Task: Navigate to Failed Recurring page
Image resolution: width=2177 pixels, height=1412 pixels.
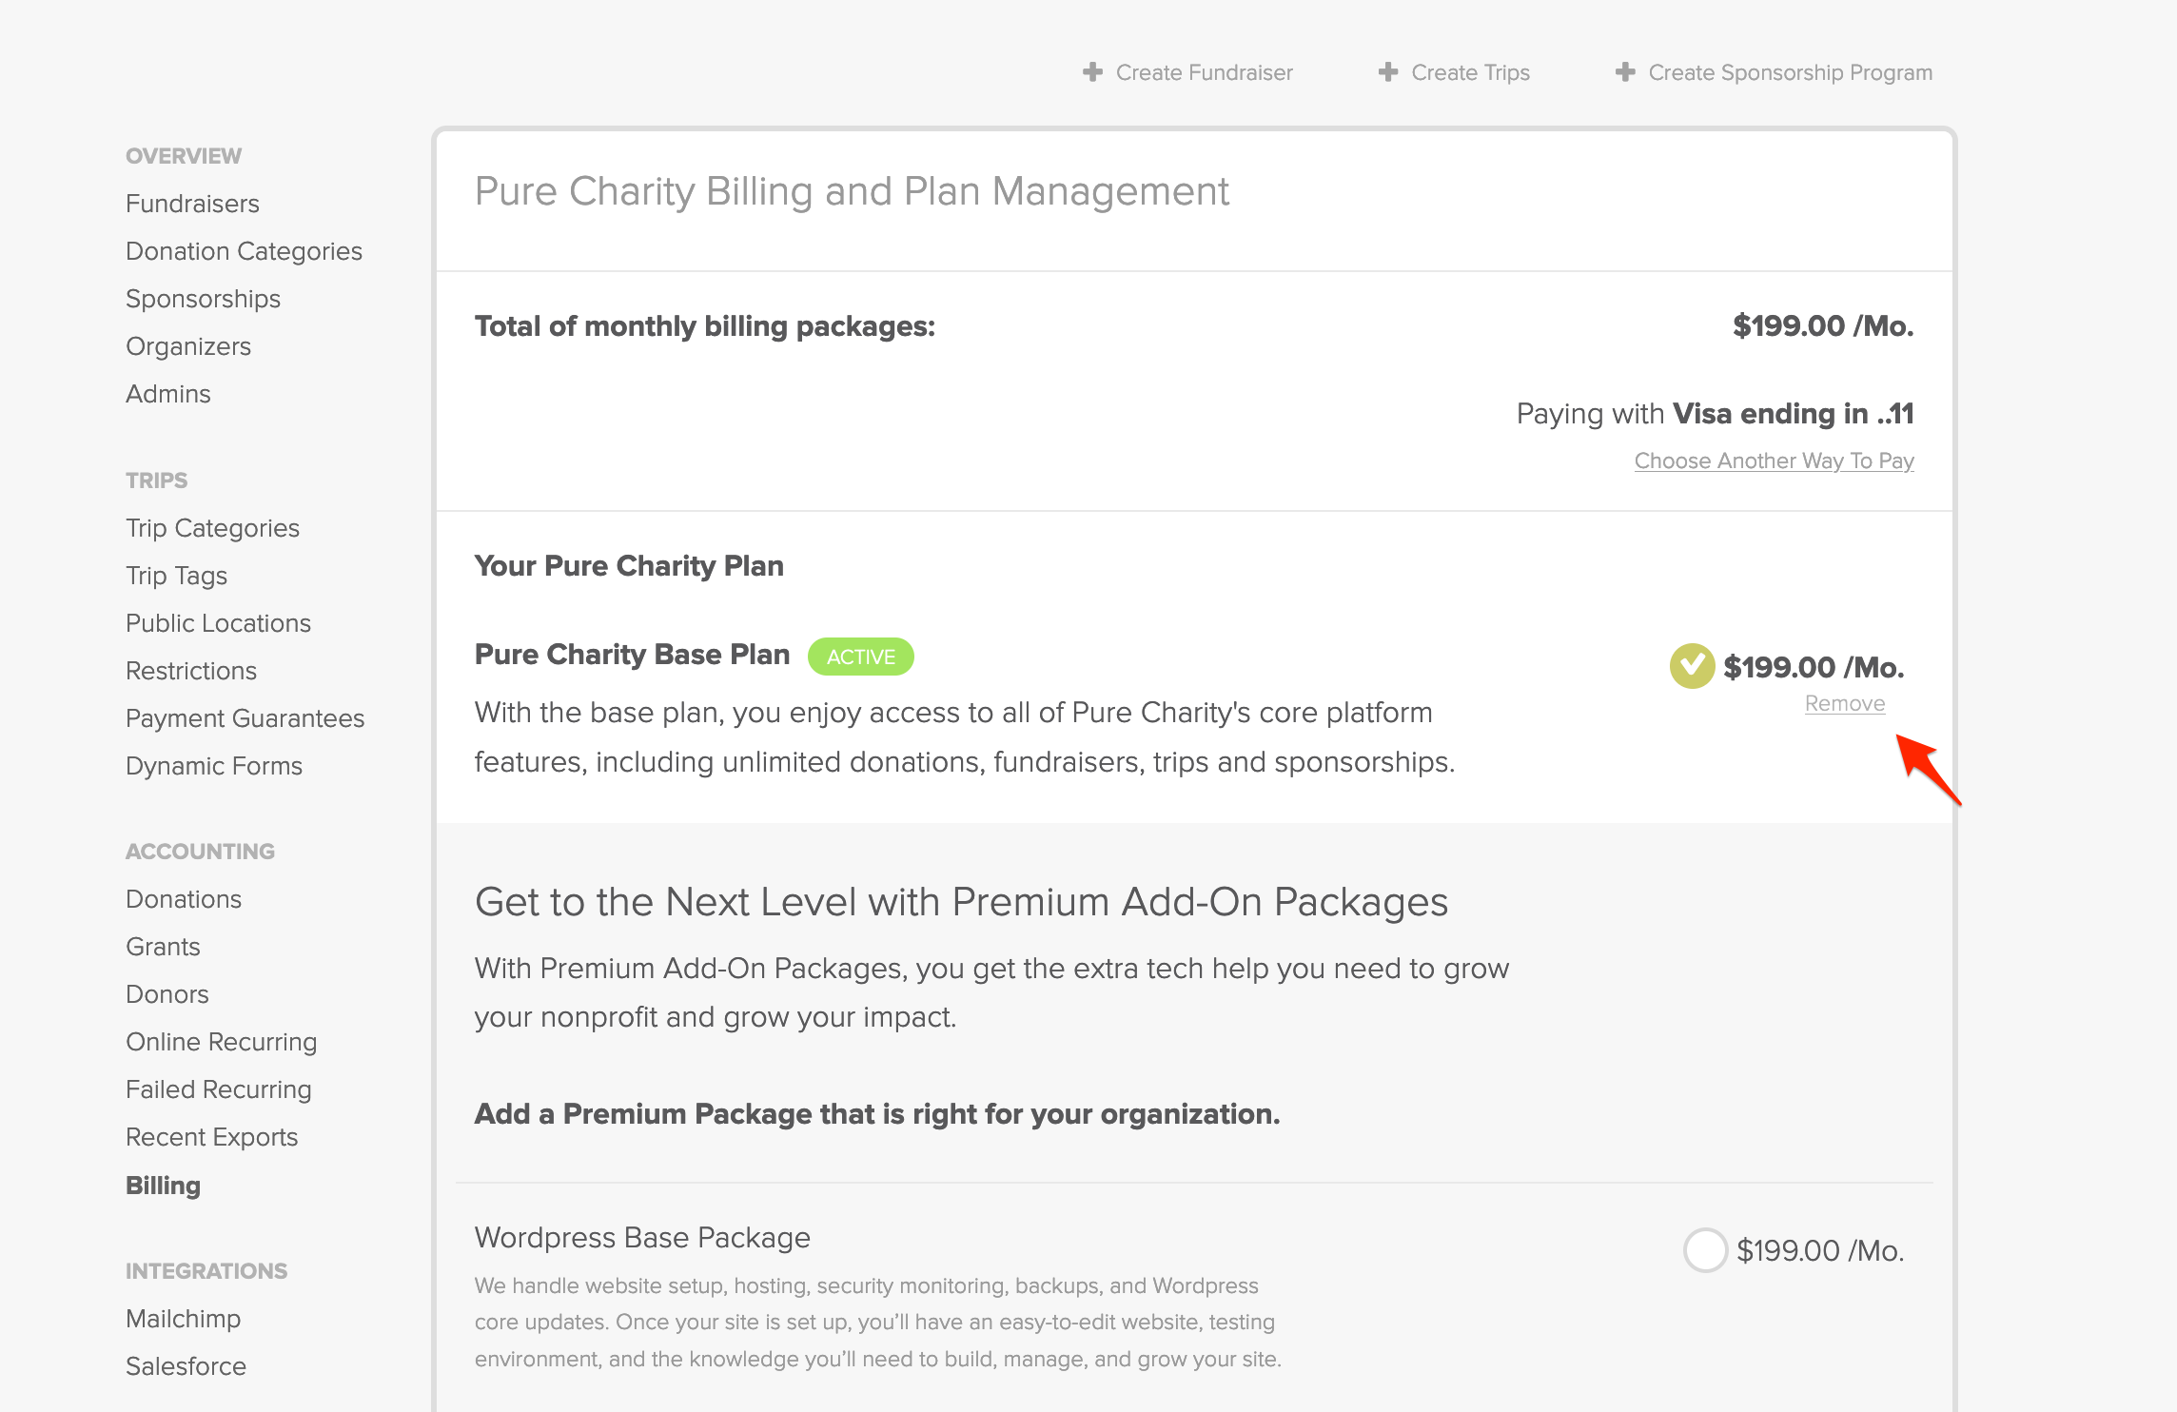Action: click(218, 1089)
